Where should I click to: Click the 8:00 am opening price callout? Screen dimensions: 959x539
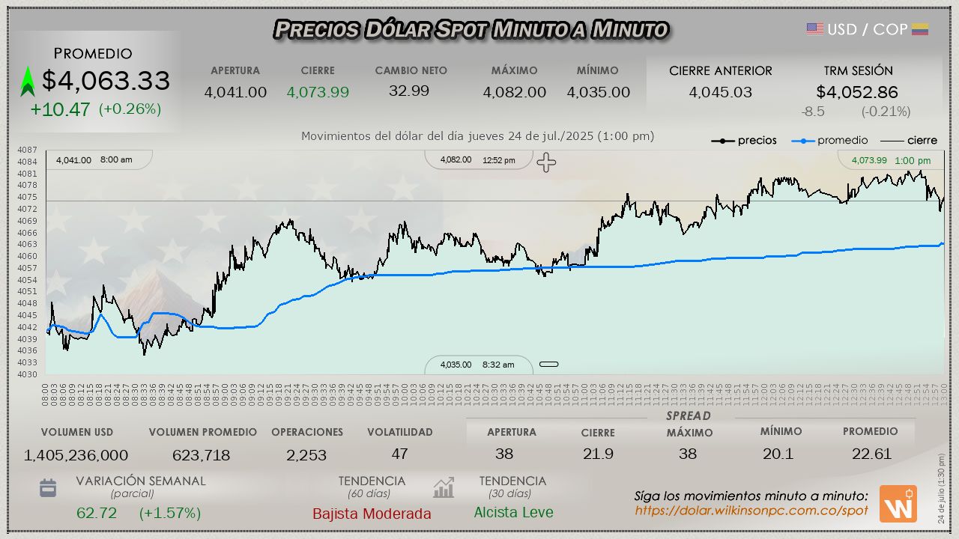tap(97, 159)
